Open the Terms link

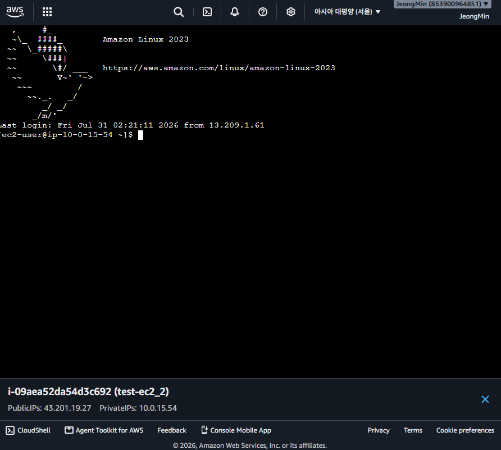pyautogui.click(x=413, y=430)
